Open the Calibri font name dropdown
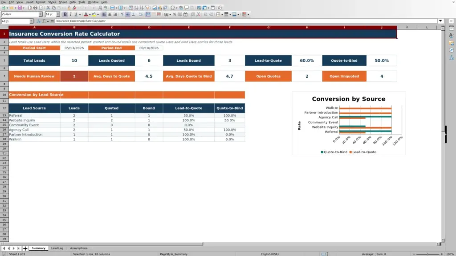The width and height of the screenshot is (456, 256). pos(40,14)
